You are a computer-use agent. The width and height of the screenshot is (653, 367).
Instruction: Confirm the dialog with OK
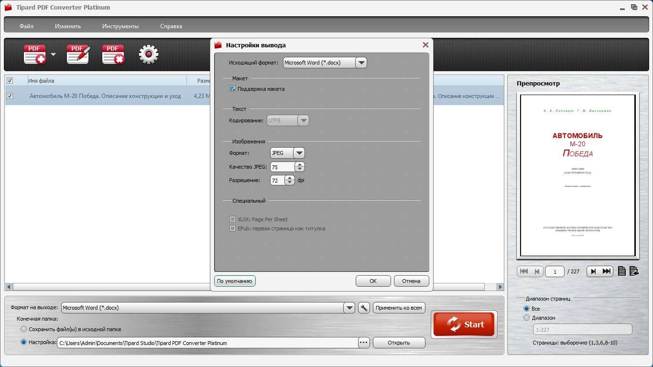coord(373,281)
